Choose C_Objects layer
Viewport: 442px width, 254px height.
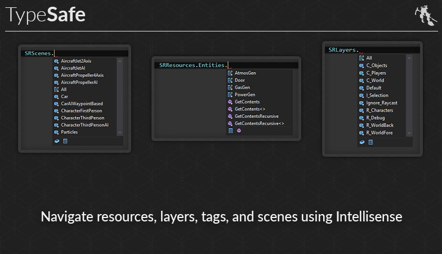377,66
